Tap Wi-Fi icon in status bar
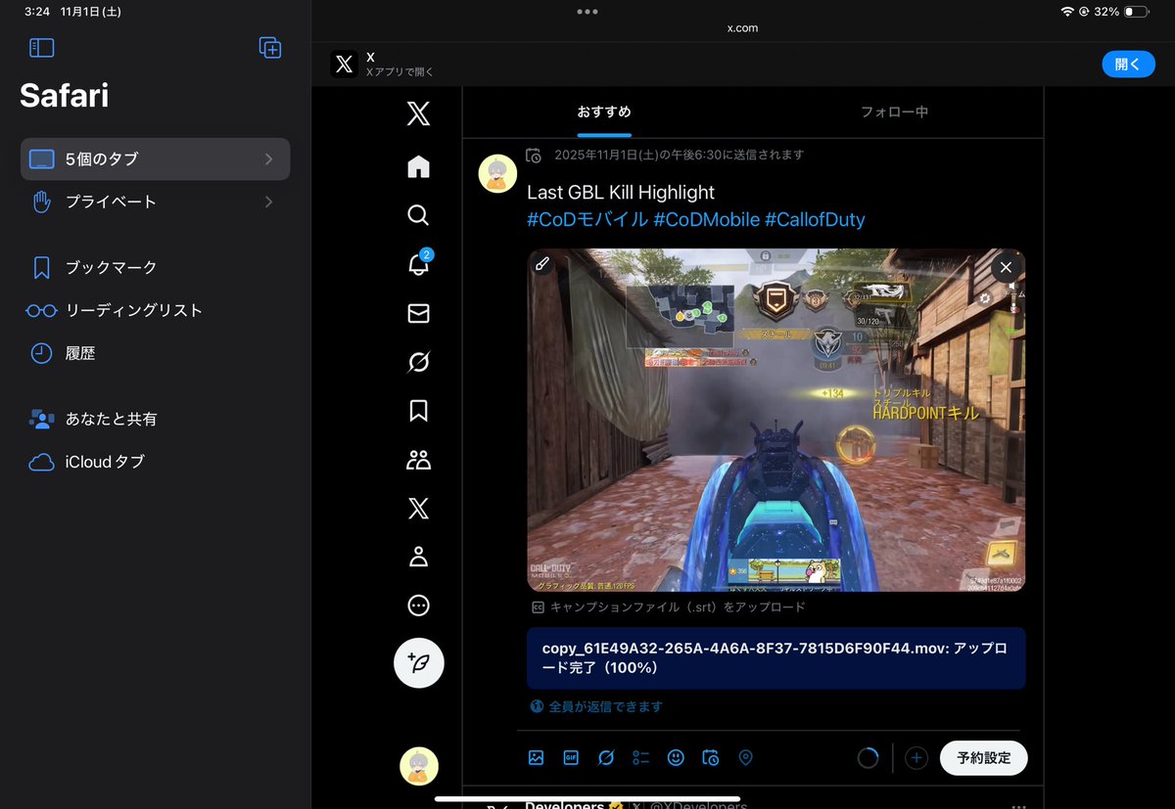This screenshot has width=1175, height=809. point(1067,12)
